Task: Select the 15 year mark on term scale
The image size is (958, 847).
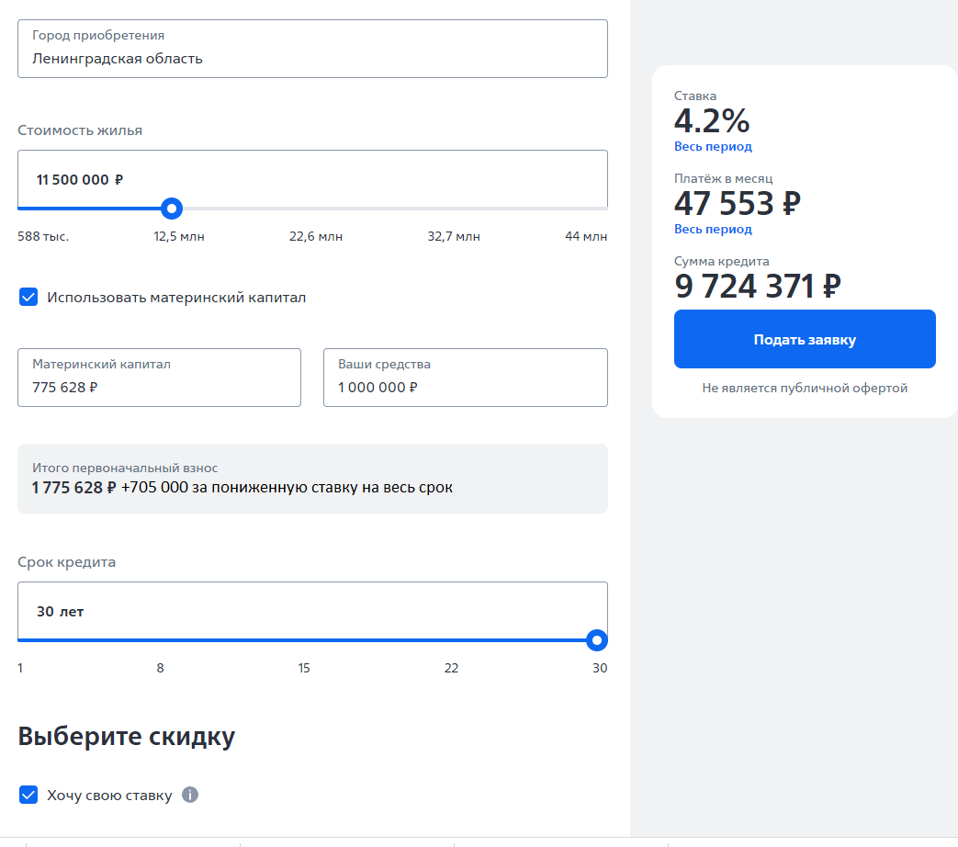Action: point(304,669)
